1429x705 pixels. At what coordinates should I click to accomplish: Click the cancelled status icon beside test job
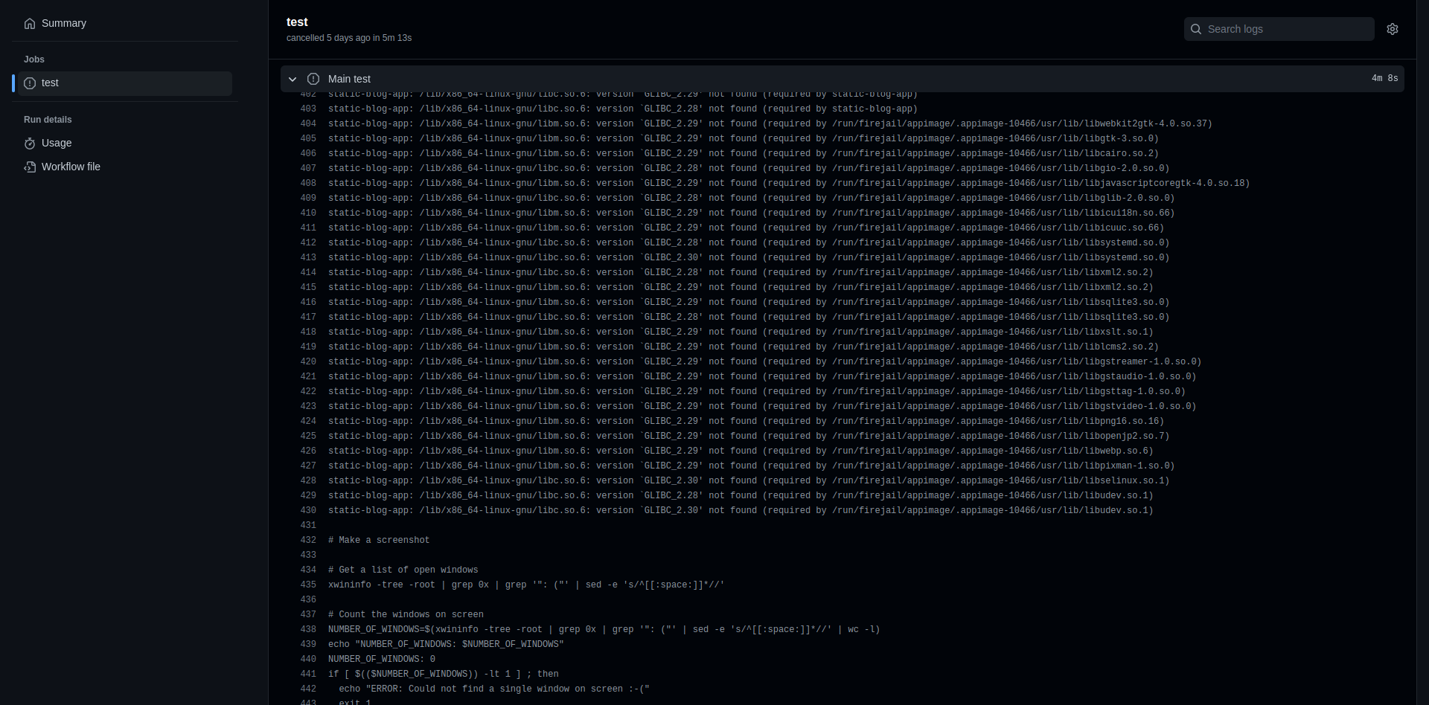[30, 83]
